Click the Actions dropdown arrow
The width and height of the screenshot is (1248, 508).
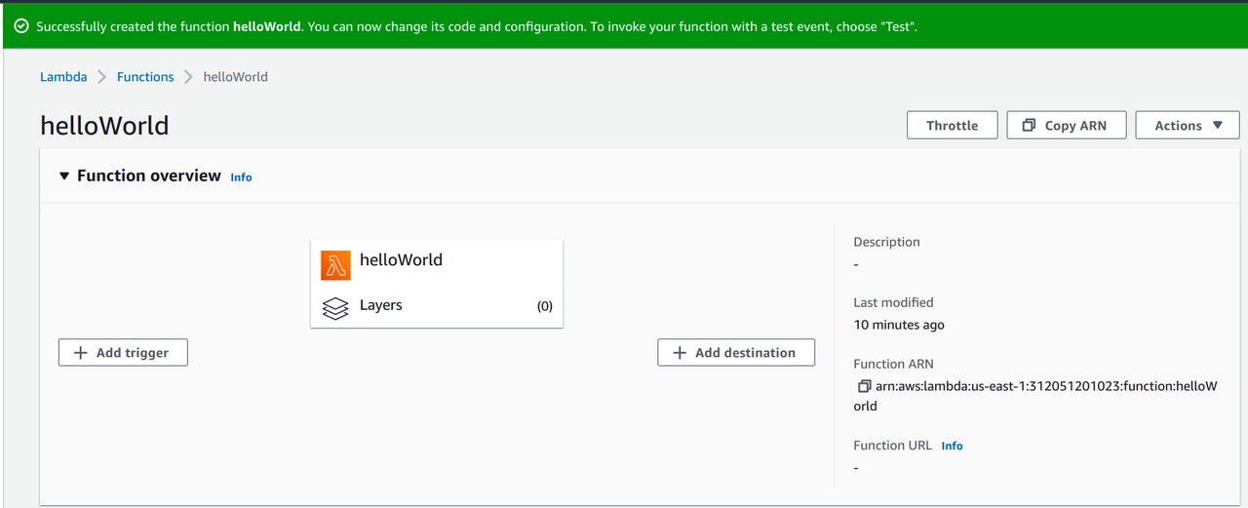(x=1217, y=126)
